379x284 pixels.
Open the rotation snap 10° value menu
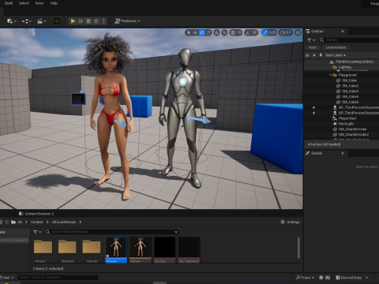point(254,32)
